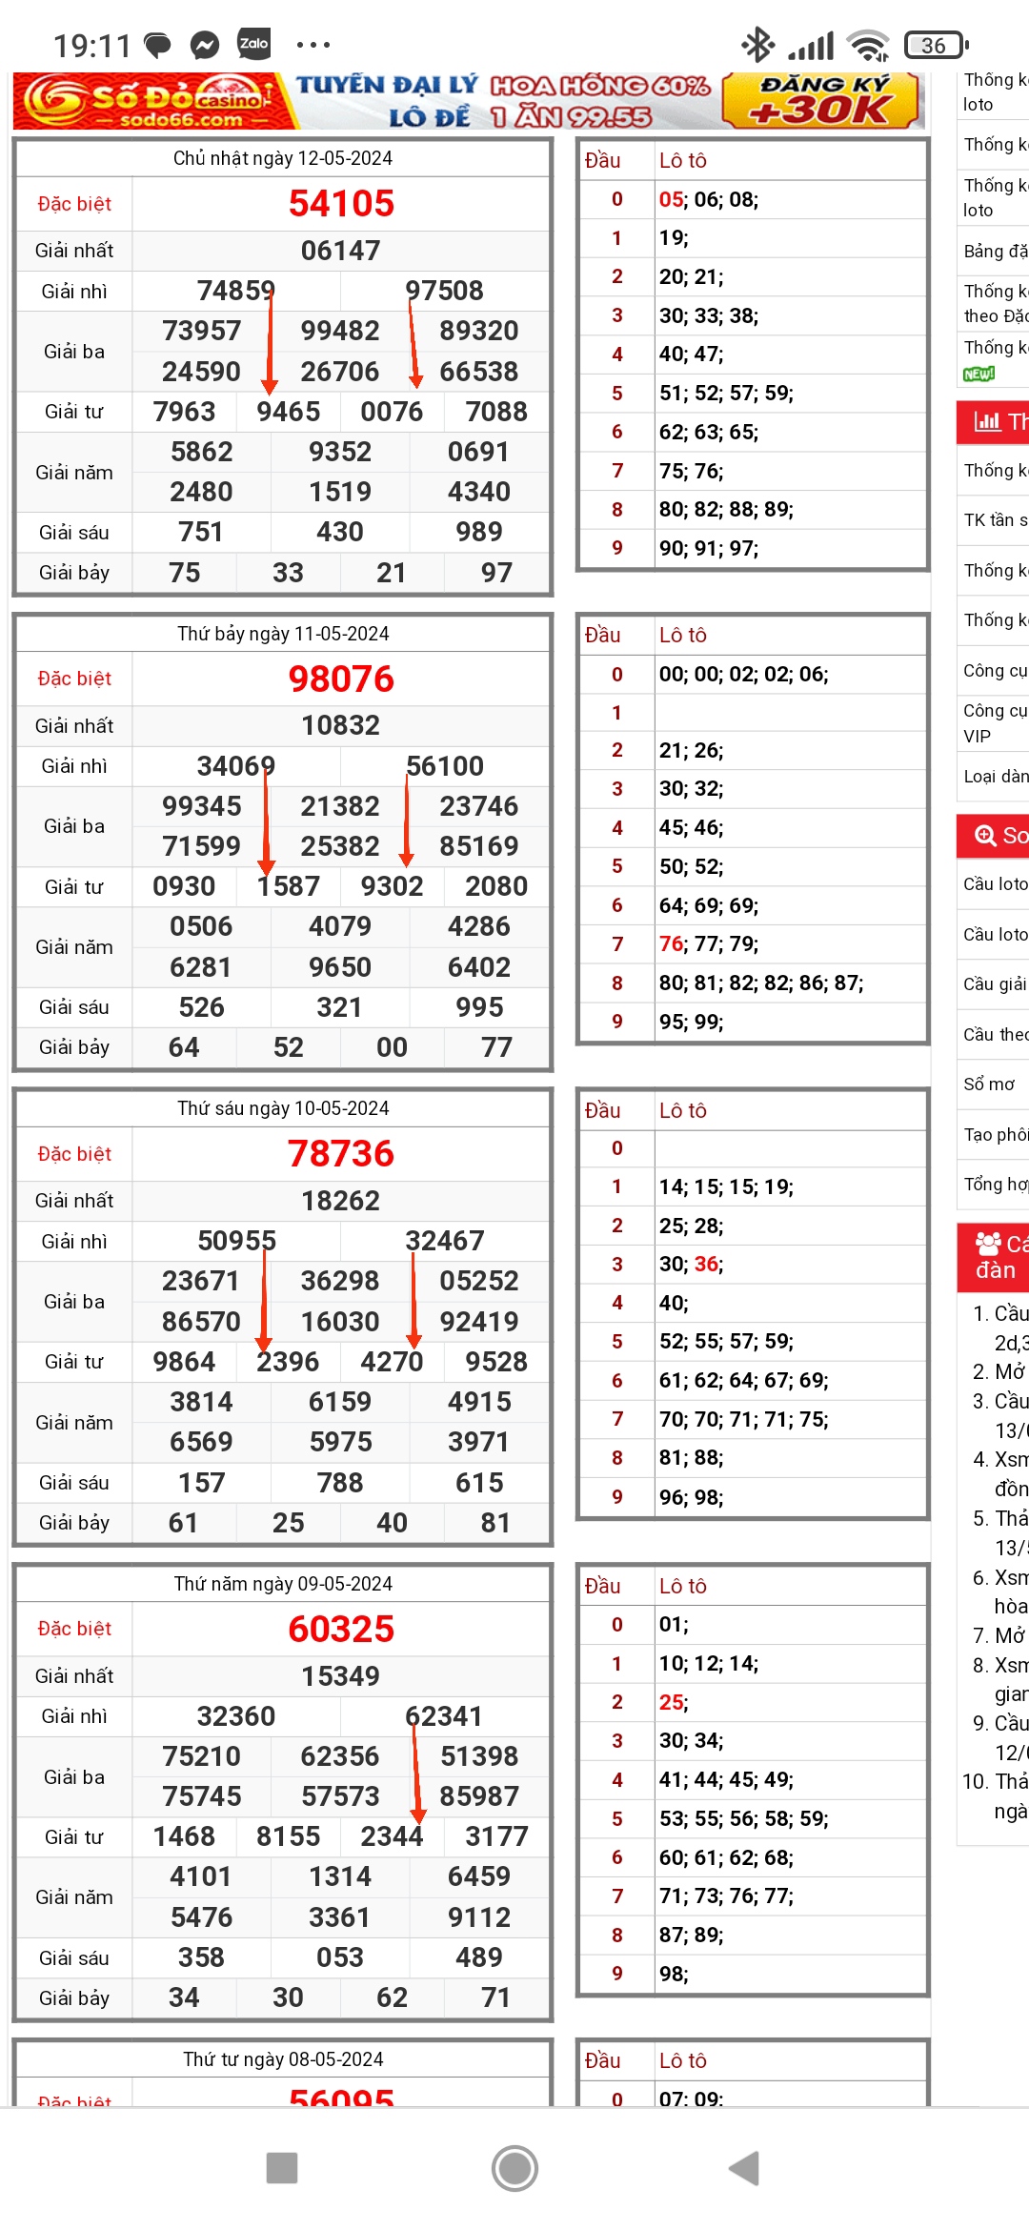The height and width of the screenshot is (2230, 1029).
Task: Tap the green NEW badge in sidebar
Action: tap(979, 374)
